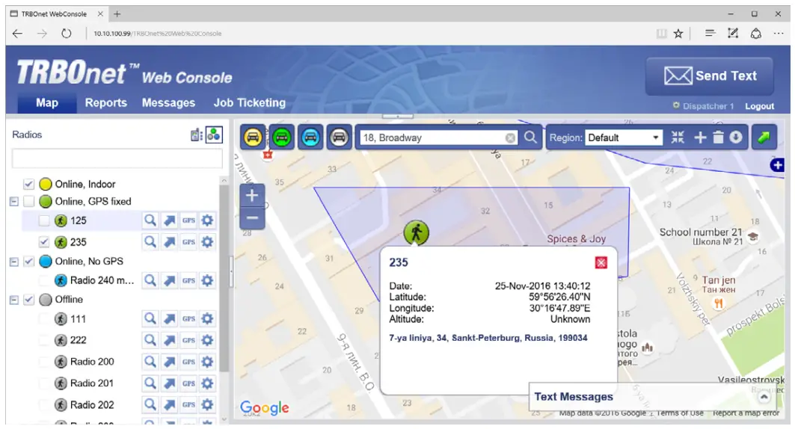Open the Region dropdown
The image size is (795, 429).
click(624, 138)
